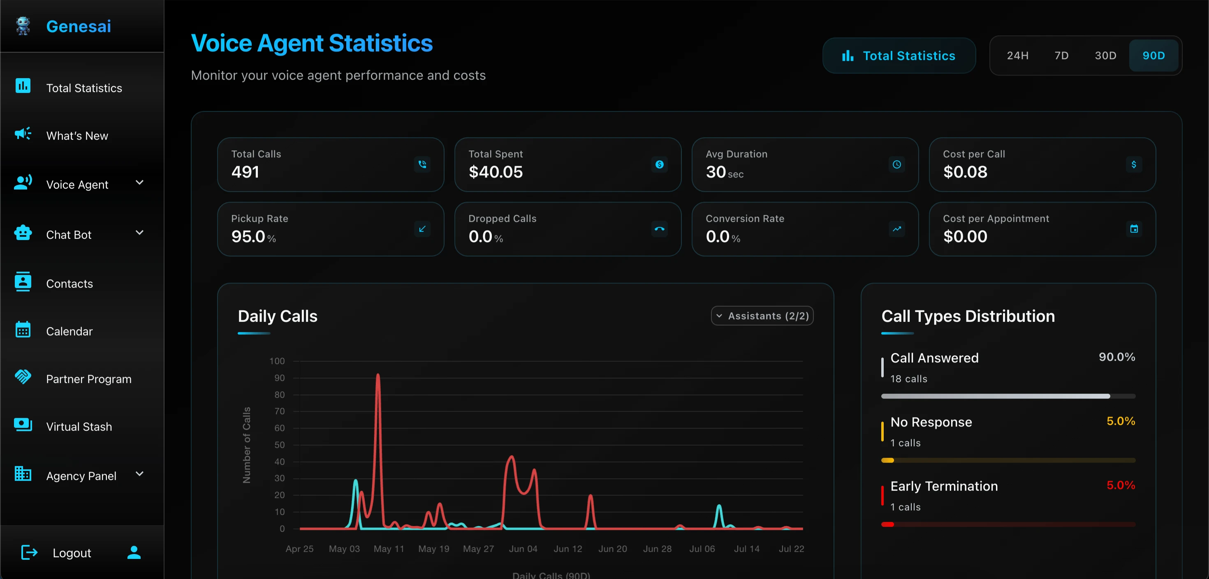Click the Call Answered progress bar
The width and height of the screenshot is (1209, 579).
click(1007, 396)
